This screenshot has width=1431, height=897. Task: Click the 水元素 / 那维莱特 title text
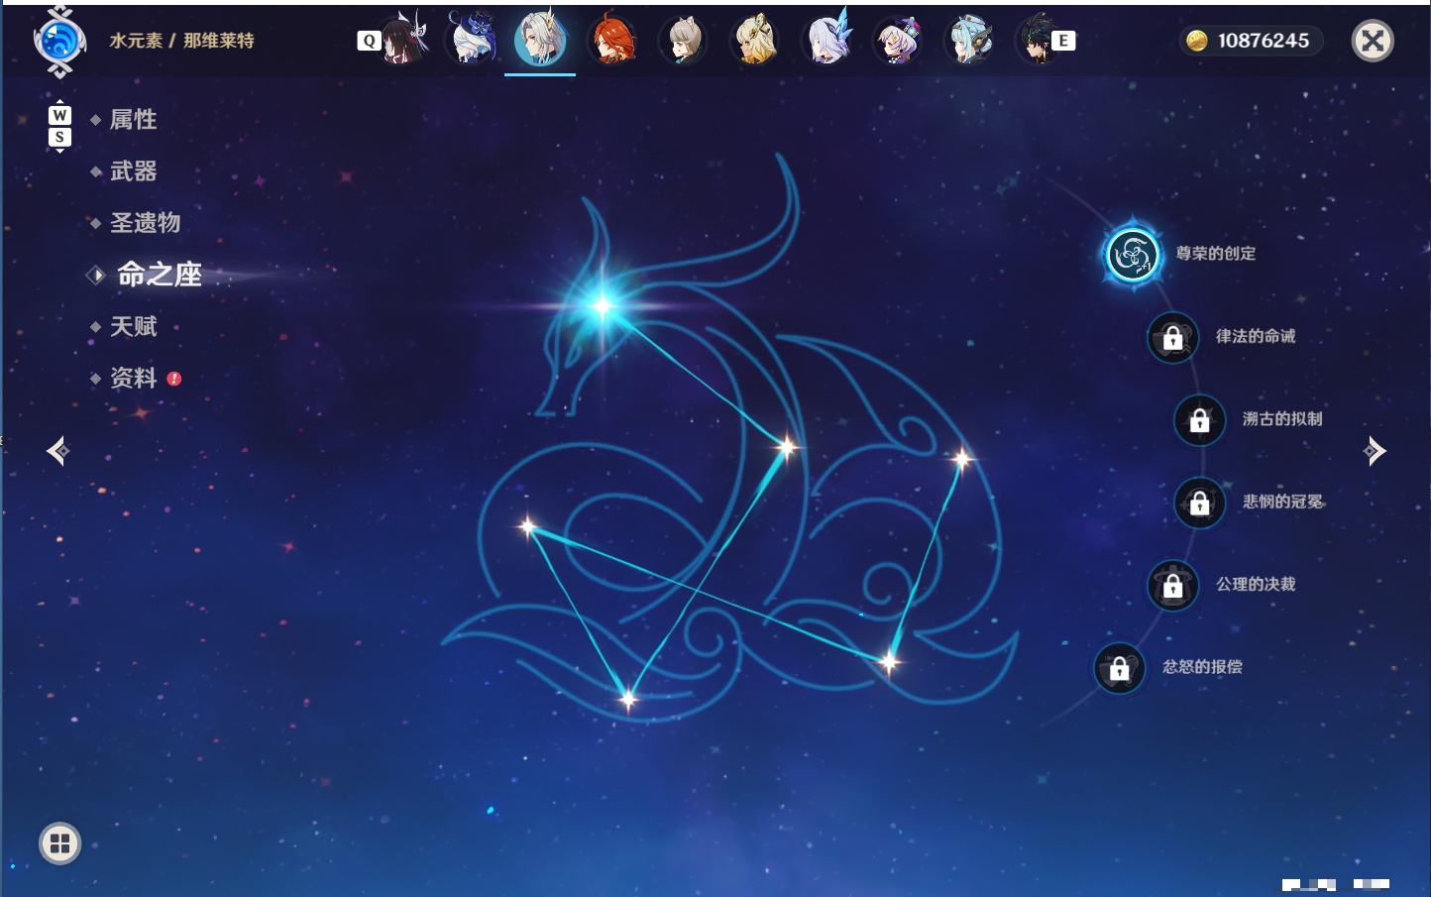181,41
